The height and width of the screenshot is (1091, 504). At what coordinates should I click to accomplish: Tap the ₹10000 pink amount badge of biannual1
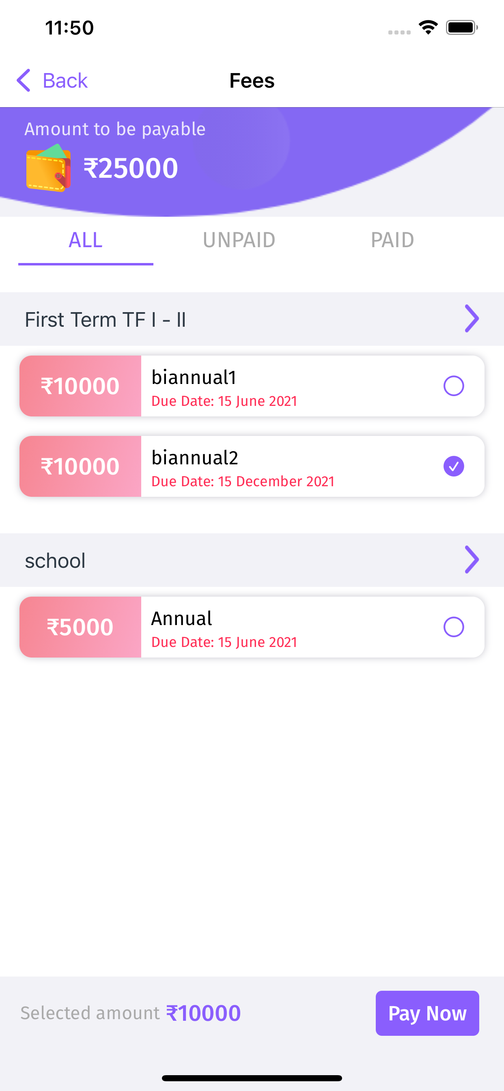80,386
